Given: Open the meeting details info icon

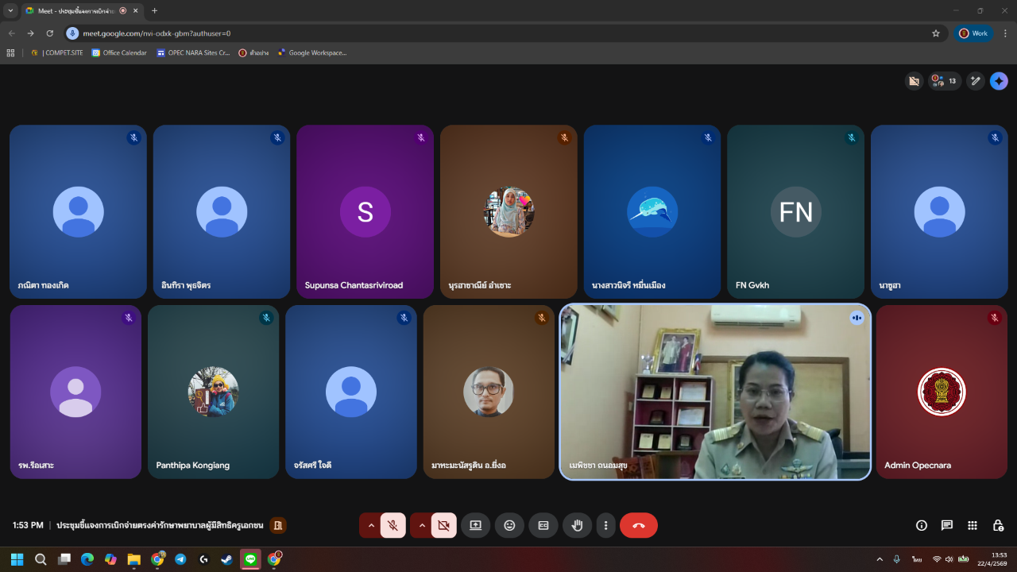Looking at the screenshot, I should (x=922, y=525).
